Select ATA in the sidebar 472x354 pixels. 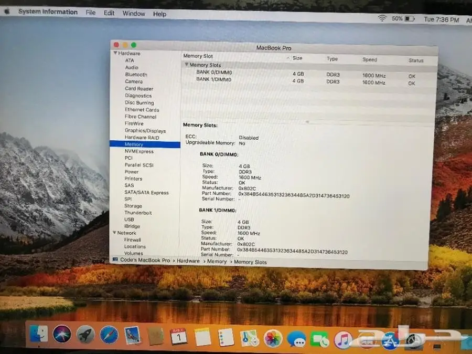(x=130, y=60)
